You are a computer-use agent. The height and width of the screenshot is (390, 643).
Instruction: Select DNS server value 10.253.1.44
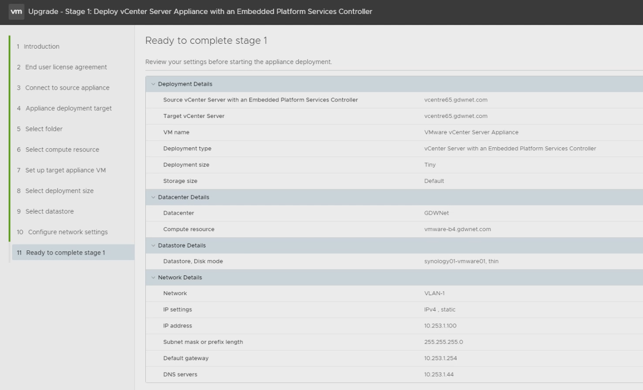438,375
